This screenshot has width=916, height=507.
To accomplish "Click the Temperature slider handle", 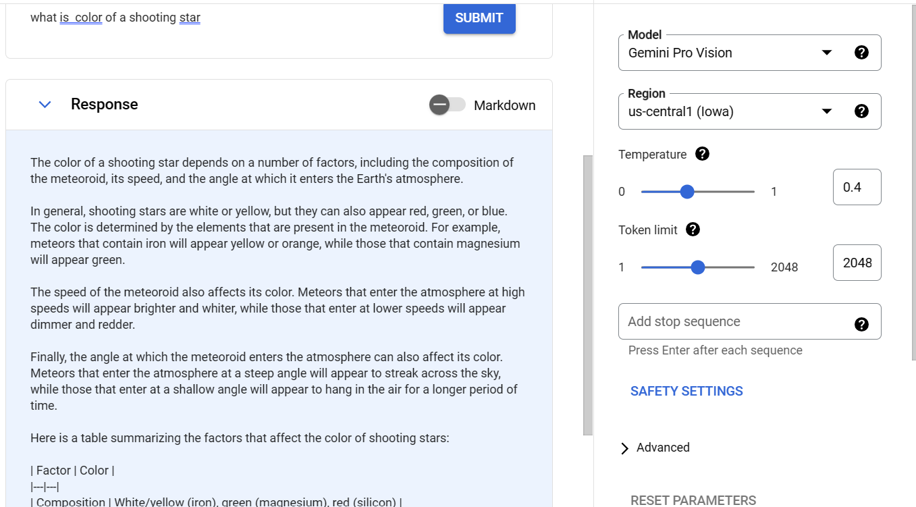I will tap(687, 192).
